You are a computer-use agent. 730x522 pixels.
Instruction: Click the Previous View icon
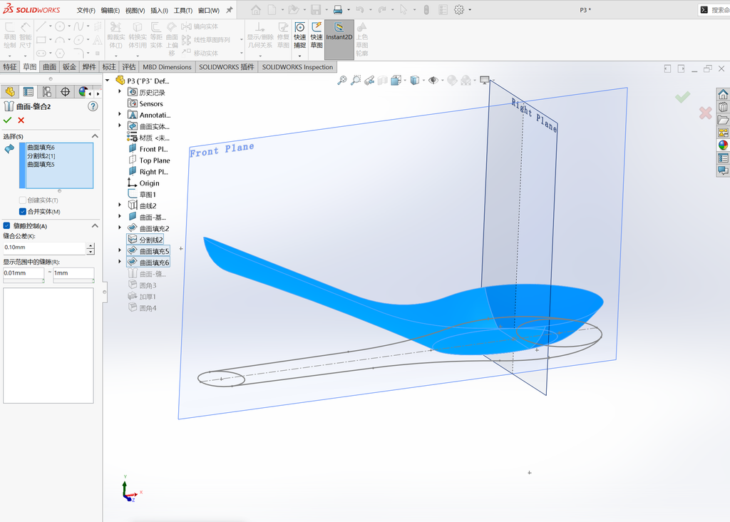(369, 81)
